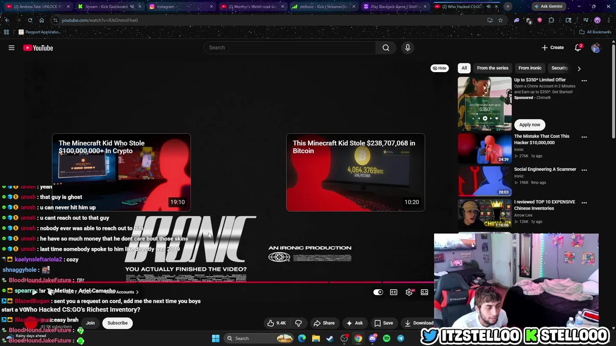Open the Chime ad thumbnail
The height and width of the screenshot is (346, 616).
(485, 103)
